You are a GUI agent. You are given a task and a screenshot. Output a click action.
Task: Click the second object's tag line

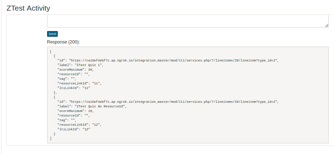67,120
